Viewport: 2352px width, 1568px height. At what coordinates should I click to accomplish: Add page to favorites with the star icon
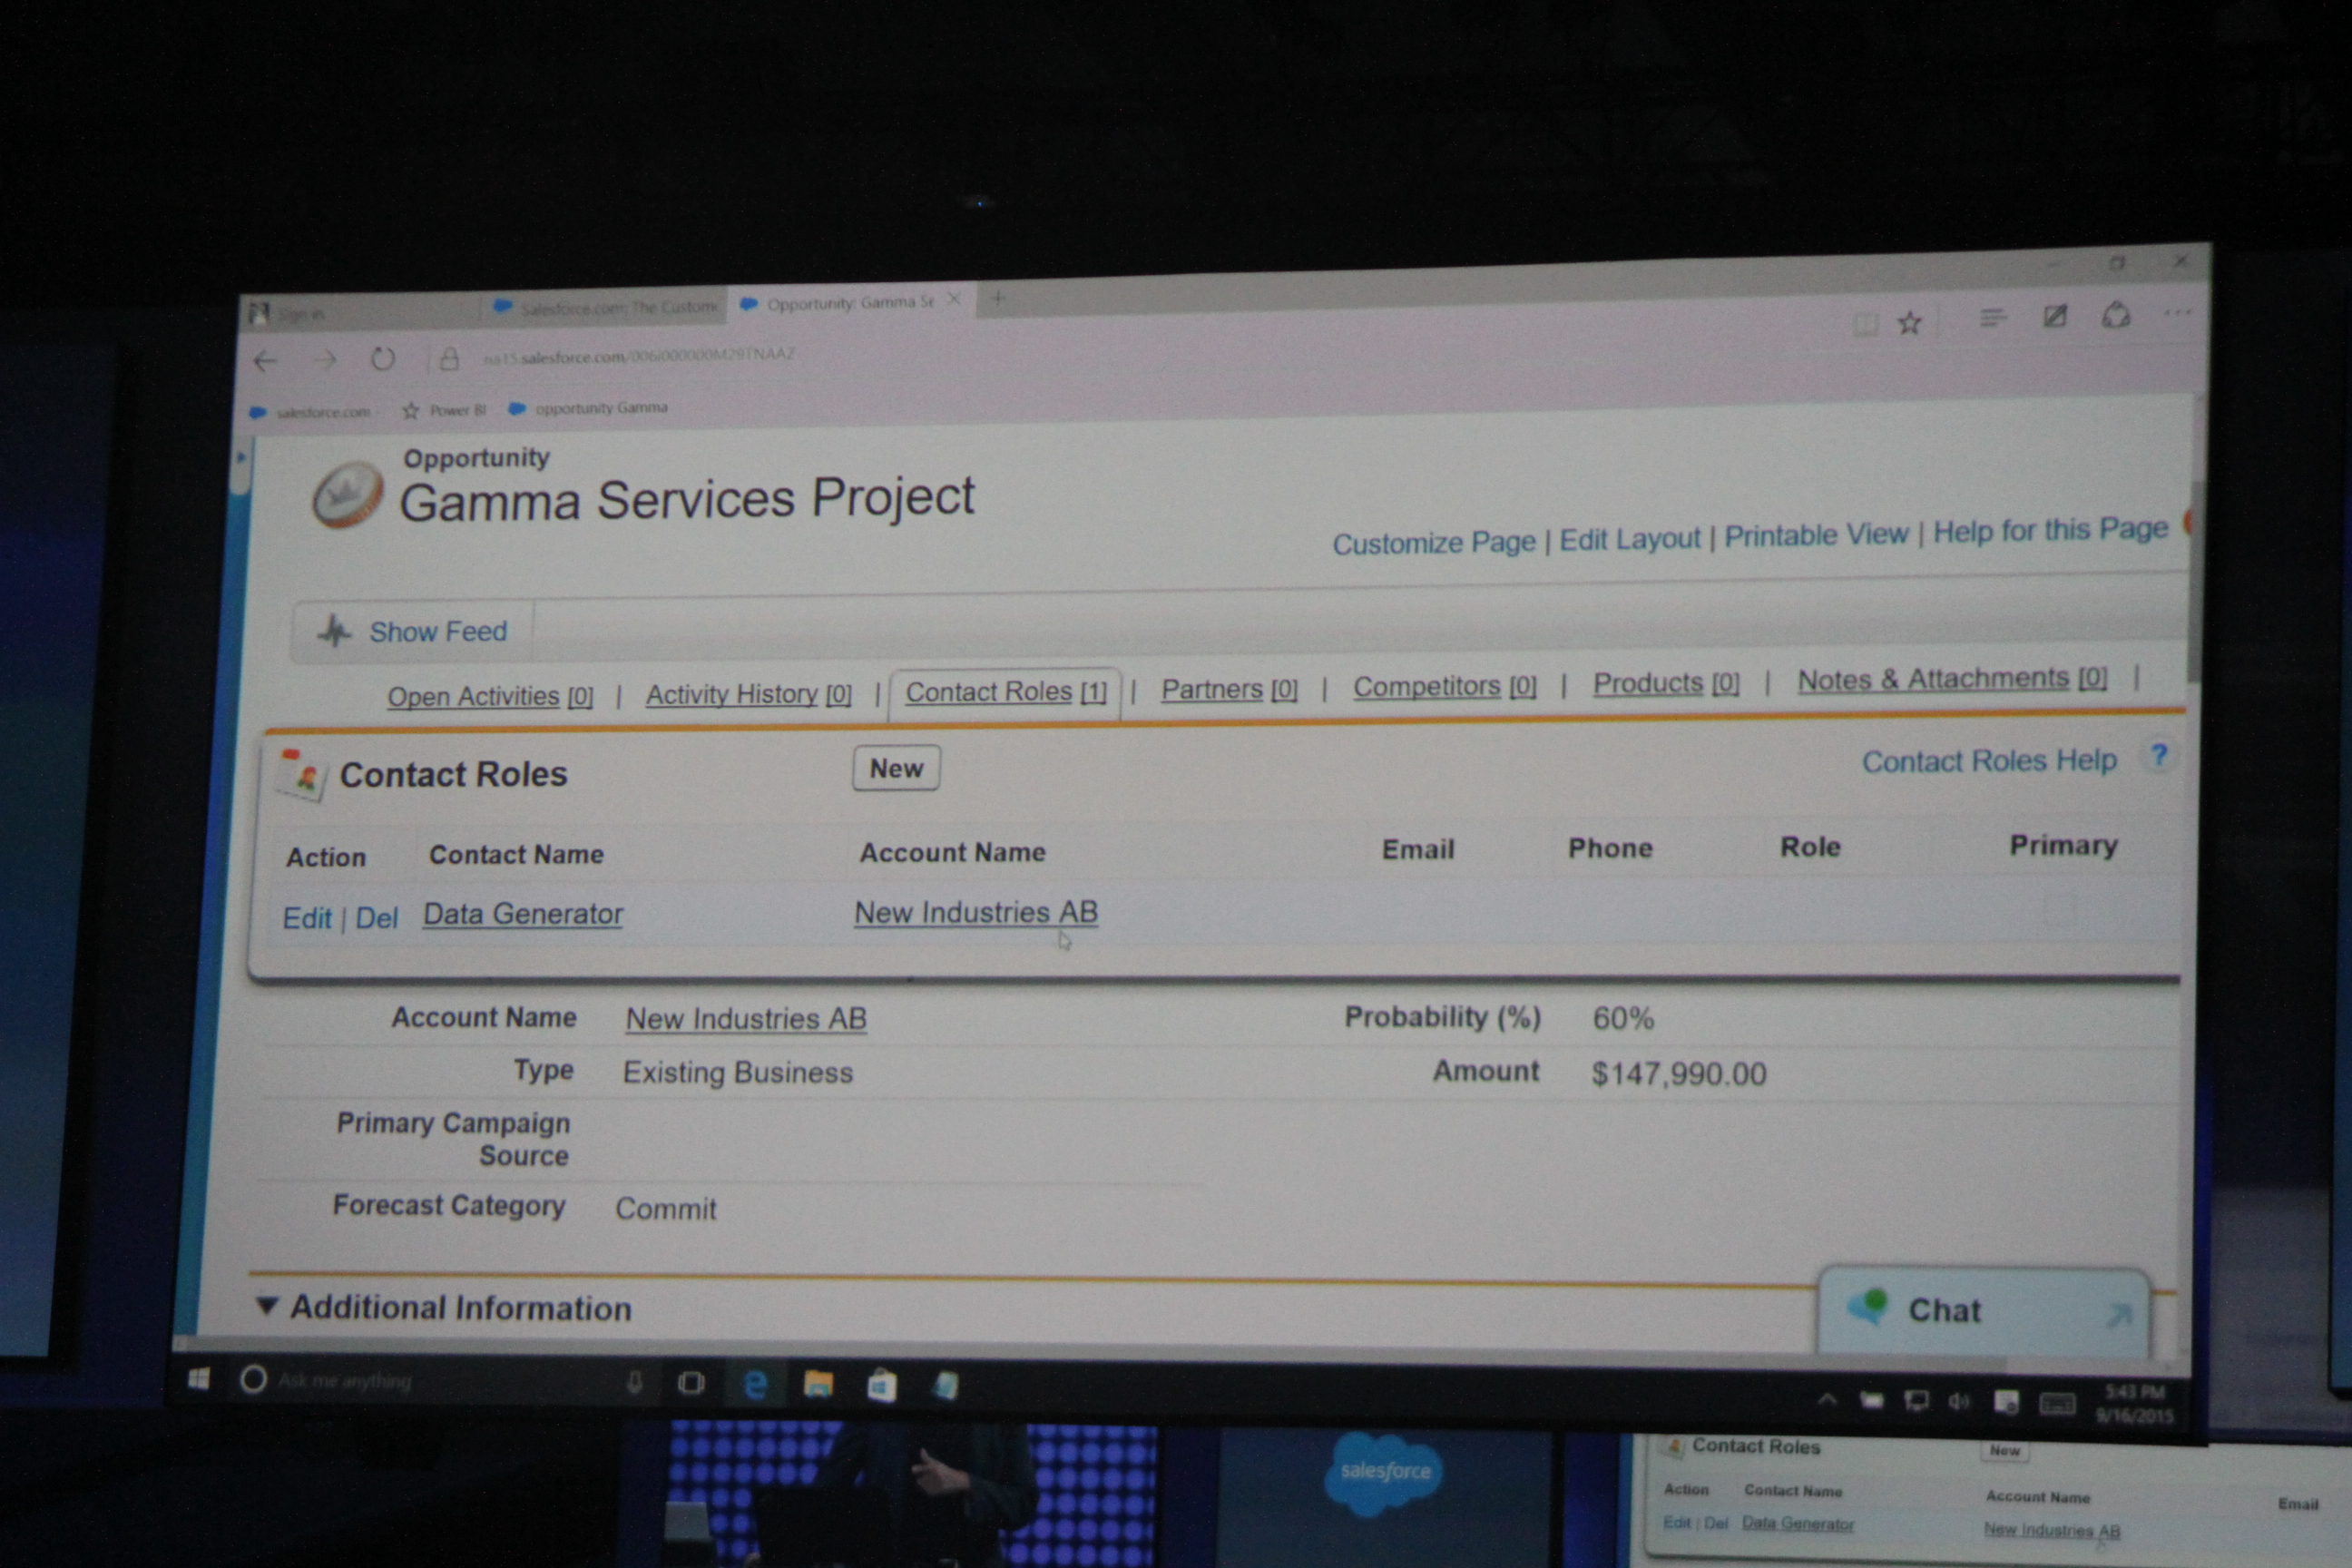pyautogui.click(x=1910, y=323)
